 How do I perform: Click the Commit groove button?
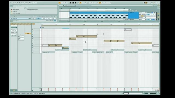tap(14, 36)
